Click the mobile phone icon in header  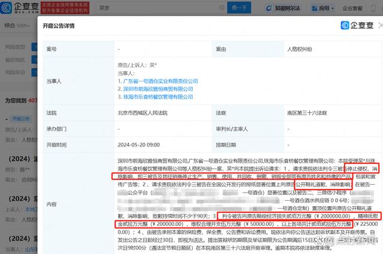373,8
